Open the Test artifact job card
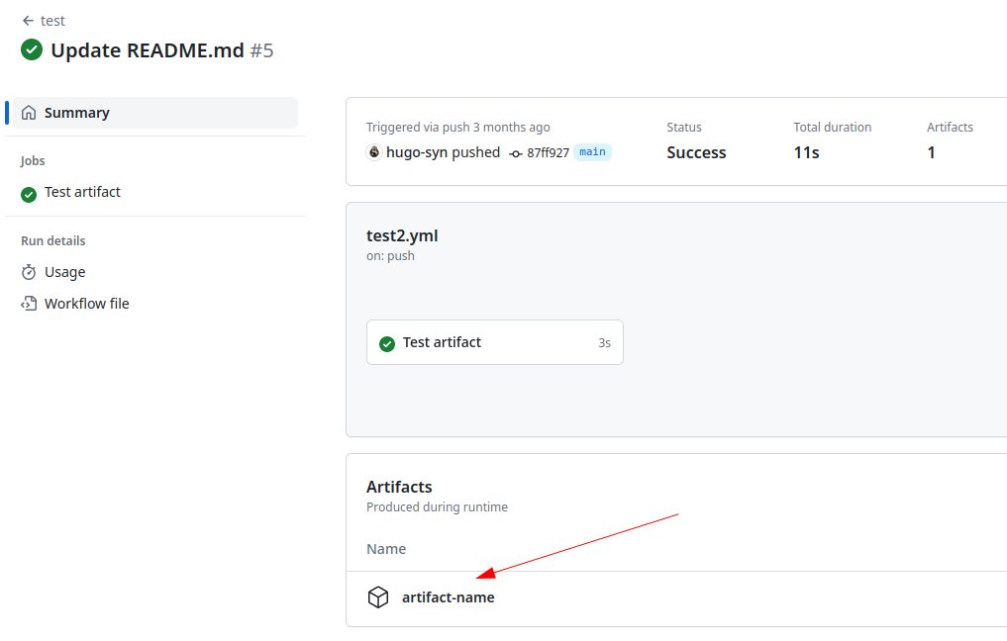 [494, 342]
